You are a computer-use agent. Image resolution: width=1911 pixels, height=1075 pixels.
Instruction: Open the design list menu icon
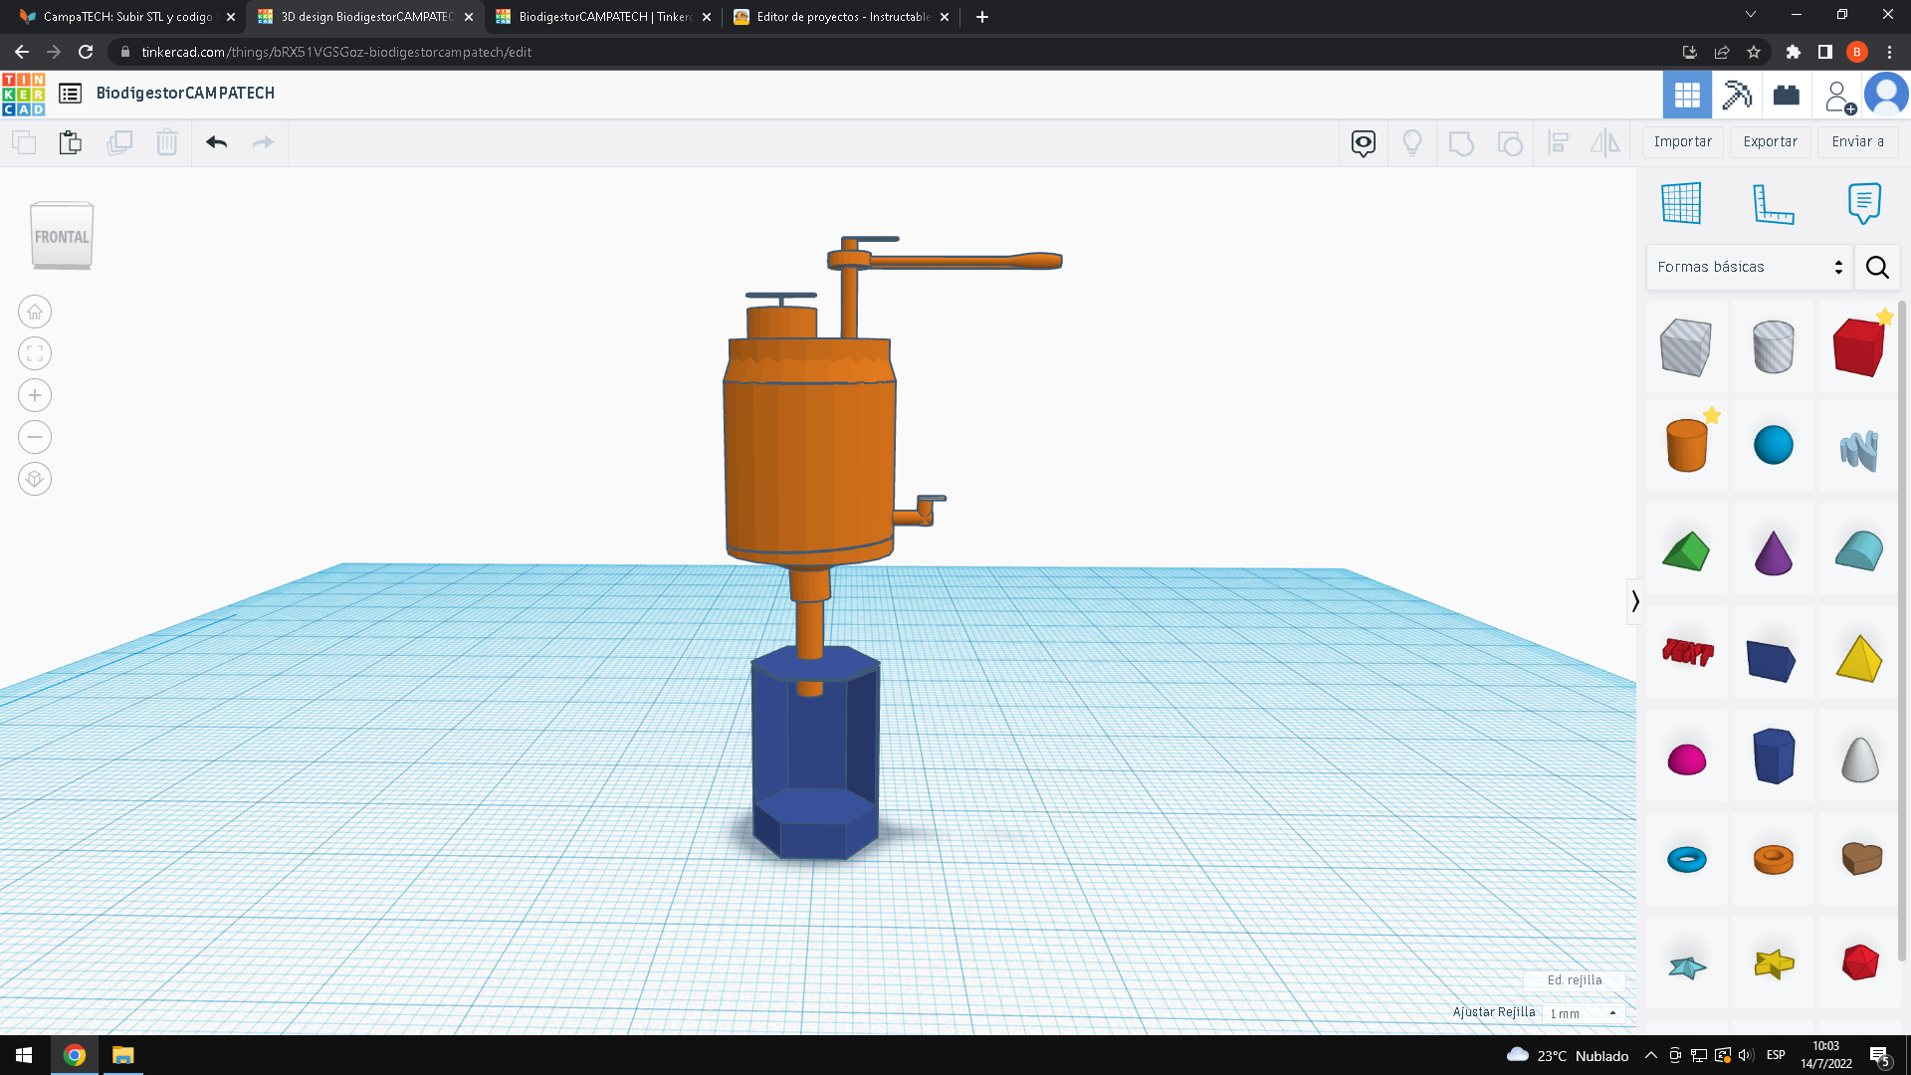point(70,94)
